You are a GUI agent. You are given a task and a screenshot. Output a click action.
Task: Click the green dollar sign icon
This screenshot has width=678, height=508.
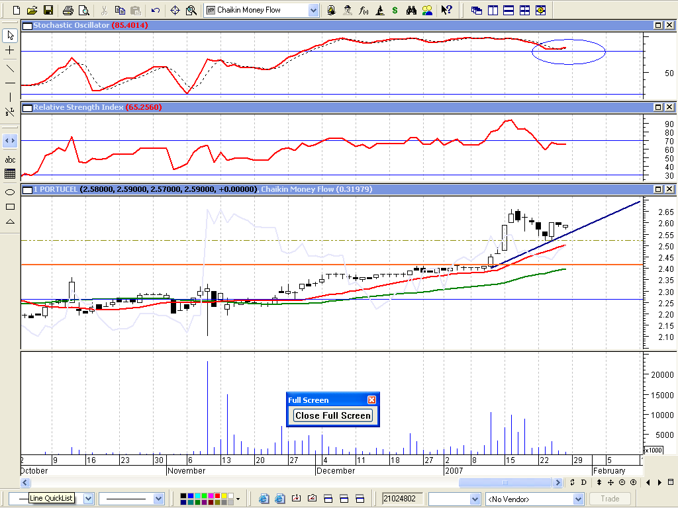[x=395, y=10]
